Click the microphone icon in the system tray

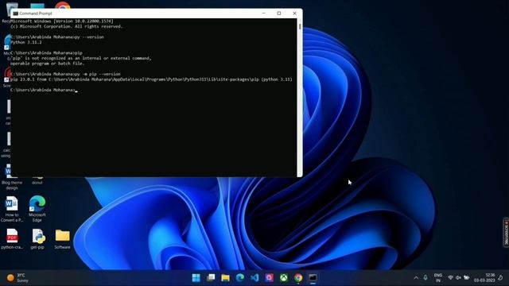[425, 278]
